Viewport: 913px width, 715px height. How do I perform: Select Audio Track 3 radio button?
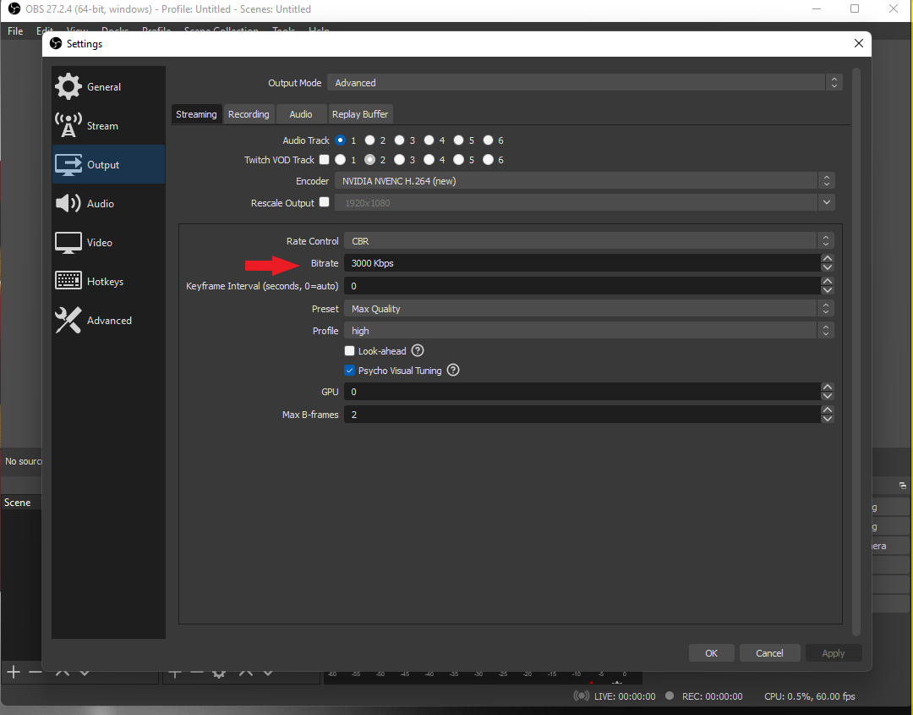pos(399,140)
